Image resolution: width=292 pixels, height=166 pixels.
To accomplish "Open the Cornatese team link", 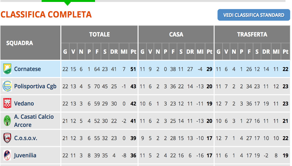I will (x=27, y=69).
